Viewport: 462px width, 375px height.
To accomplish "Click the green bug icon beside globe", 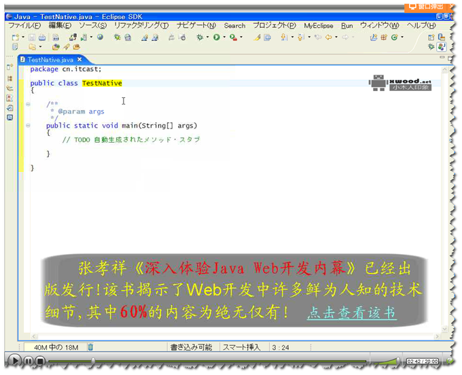I will (118, 37).
